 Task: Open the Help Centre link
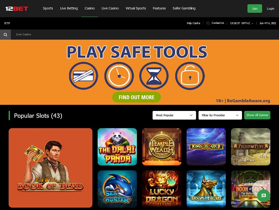click(x=193, y=23)
